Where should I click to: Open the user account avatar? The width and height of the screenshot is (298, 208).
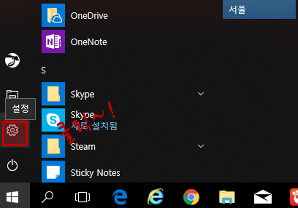coord(12,60)
